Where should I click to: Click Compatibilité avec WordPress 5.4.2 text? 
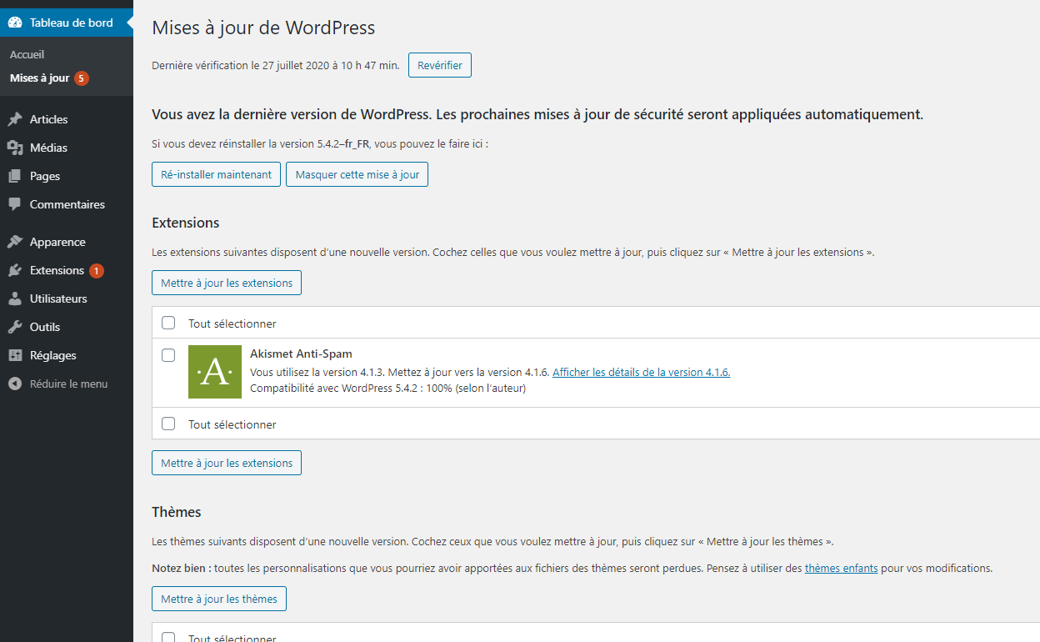tap(387, 388)
